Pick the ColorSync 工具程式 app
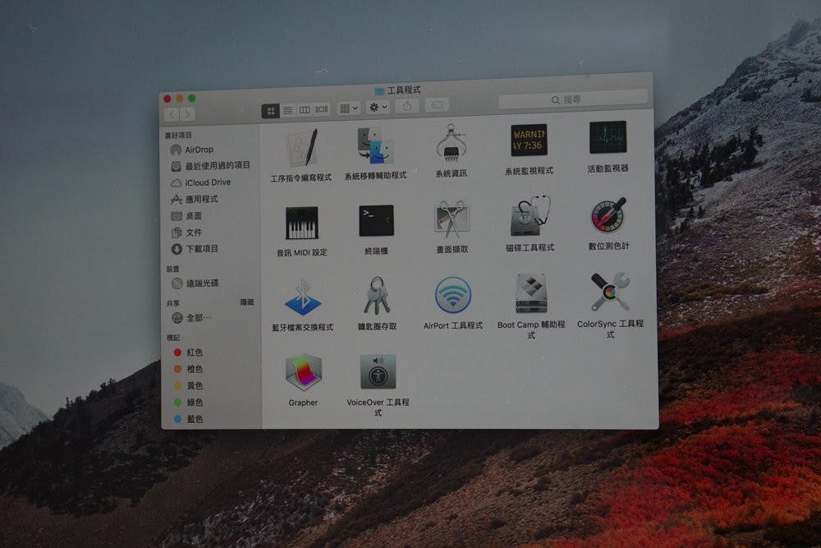The width and height of the screenshot is (821, 548). 610,292
